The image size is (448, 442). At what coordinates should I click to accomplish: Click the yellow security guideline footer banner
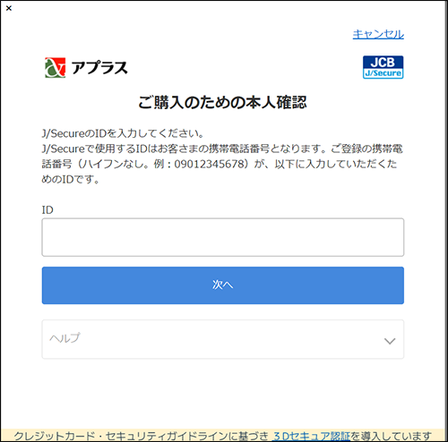click(224, 436)
